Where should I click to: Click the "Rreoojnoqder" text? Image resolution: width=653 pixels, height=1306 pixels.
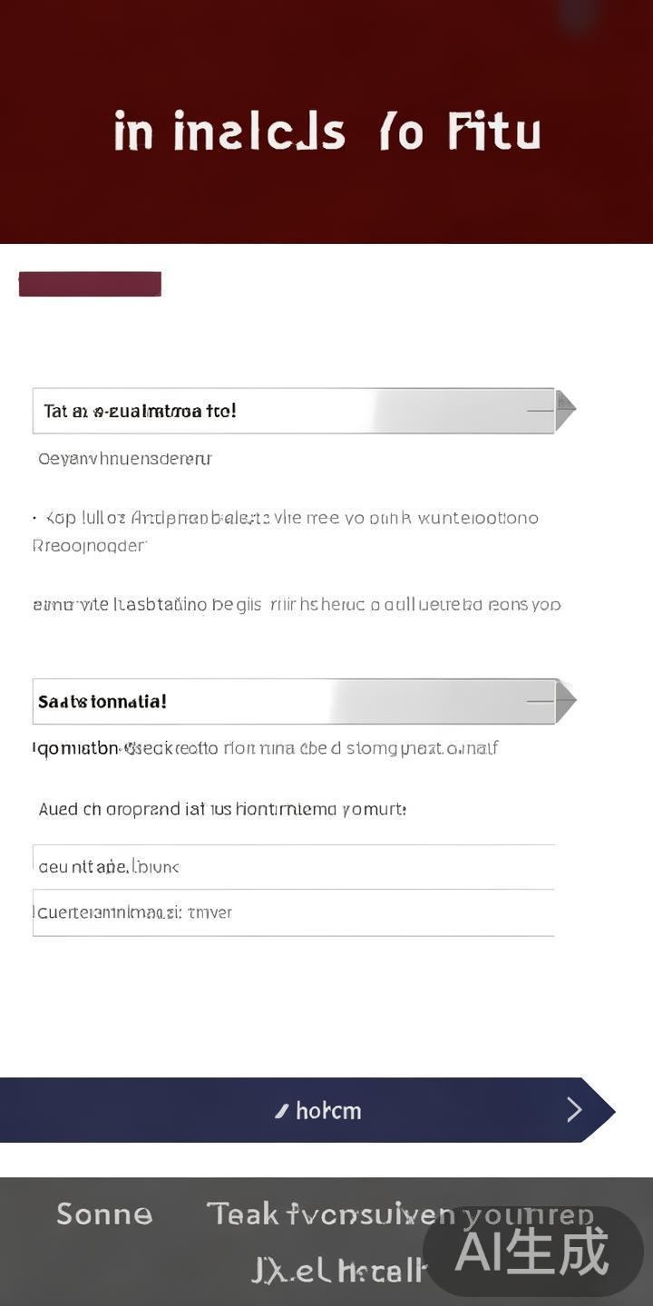point(89,546)
